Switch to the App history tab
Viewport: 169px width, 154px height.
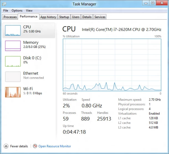(x=48, y=17)
